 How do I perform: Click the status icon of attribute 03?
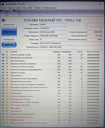coord(3,61)
